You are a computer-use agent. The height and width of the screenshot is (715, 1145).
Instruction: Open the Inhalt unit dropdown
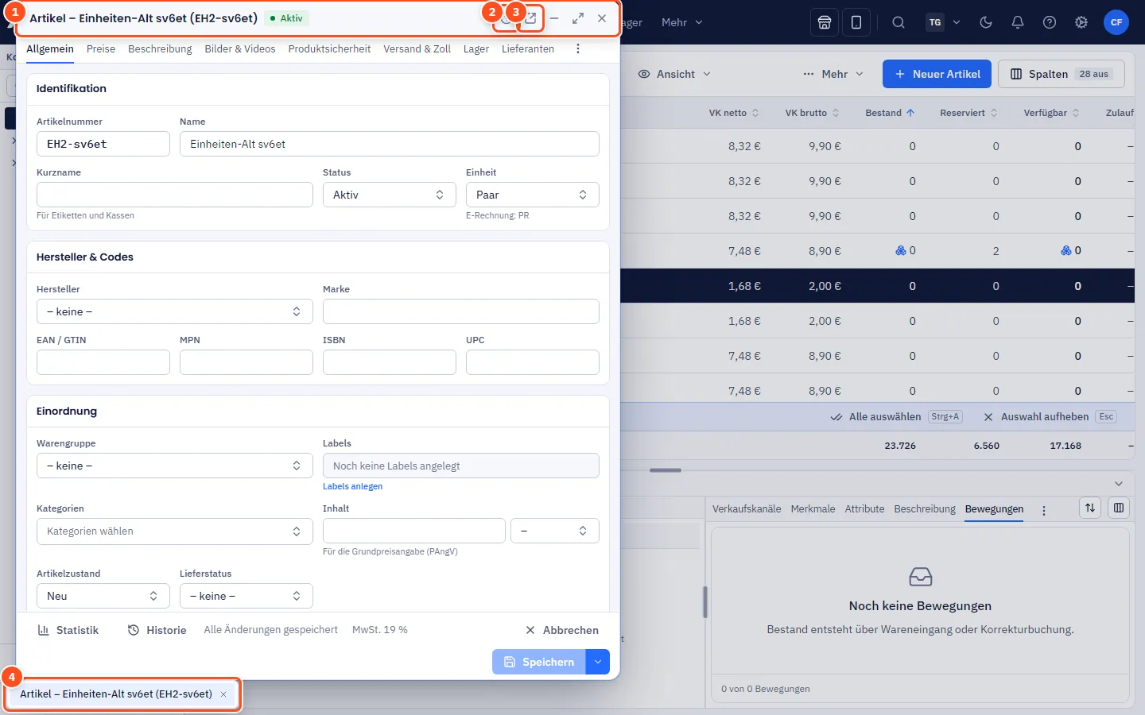[x=555, y=531]
